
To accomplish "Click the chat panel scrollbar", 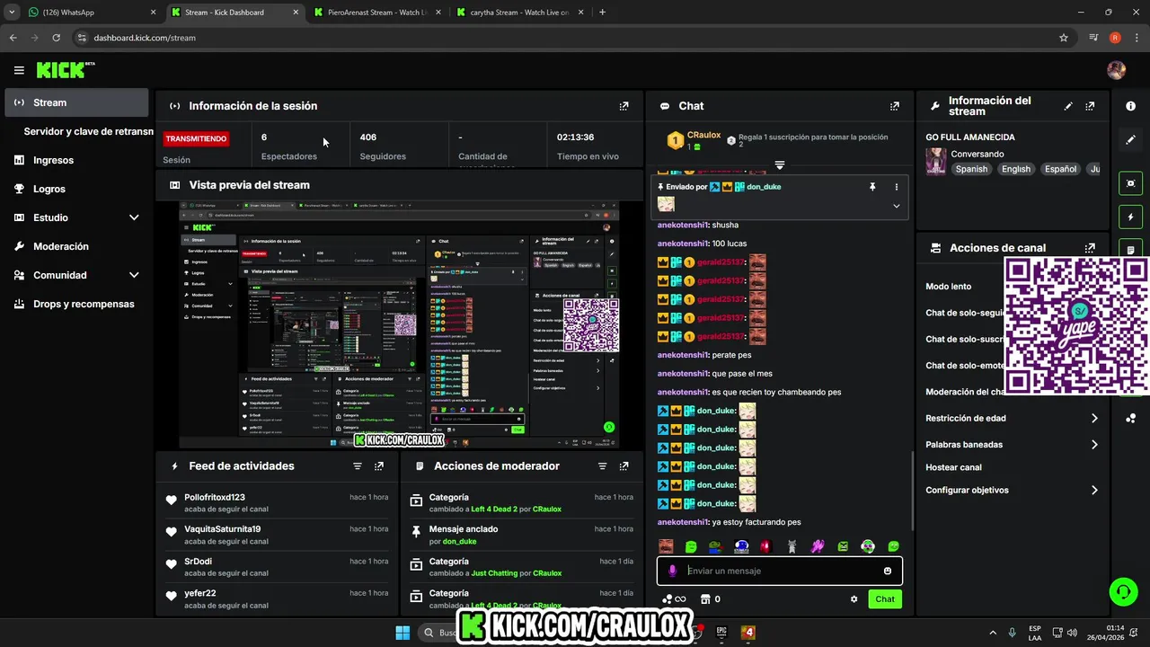I will pyautogui.click(x=912, y=490).
